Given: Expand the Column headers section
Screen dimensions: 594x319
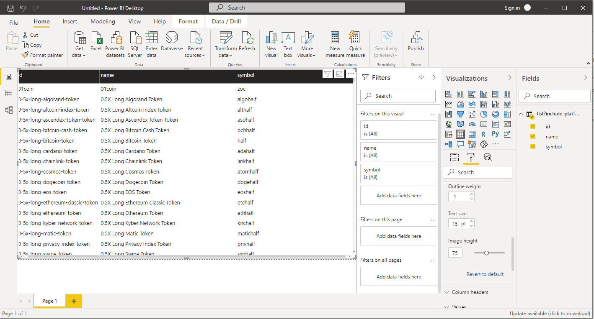Looking at the screenshot, I should [x=470, y=292].
